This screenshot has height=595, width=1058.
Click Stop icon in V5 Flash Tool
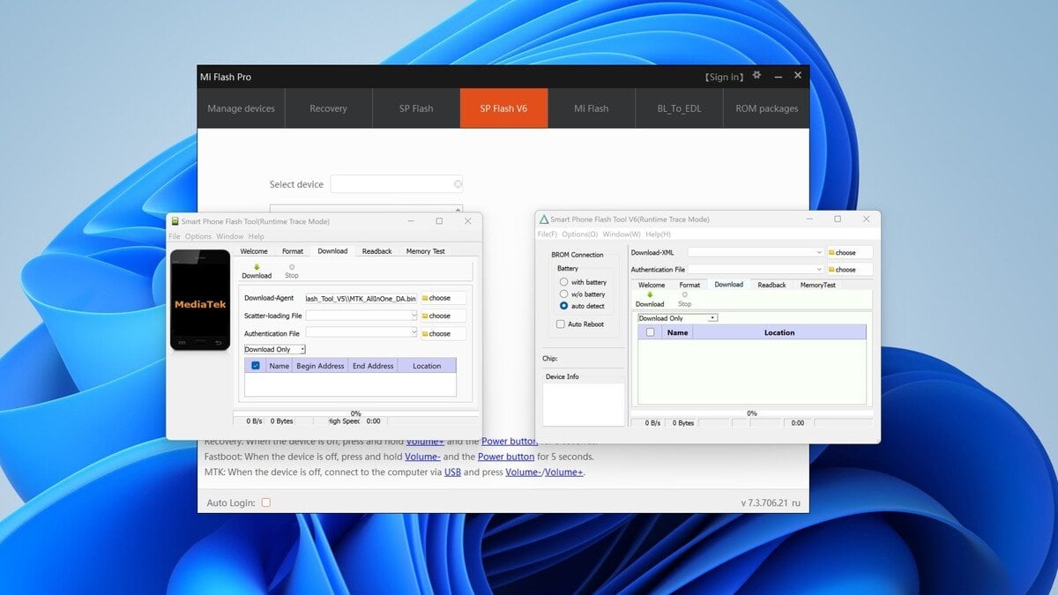pos(292,266)
